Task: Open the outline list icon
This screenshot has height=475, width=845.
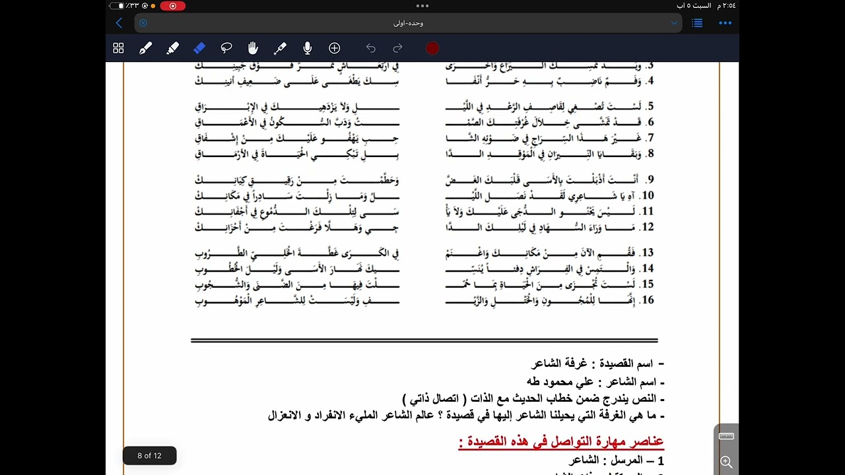Action: click(x=697, y=23)
